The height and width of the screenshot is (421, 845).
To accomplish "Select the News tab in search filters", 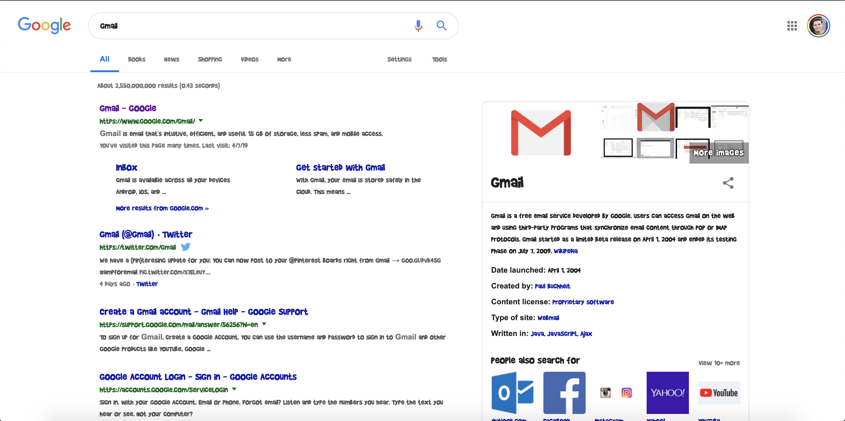I will 170,59.
